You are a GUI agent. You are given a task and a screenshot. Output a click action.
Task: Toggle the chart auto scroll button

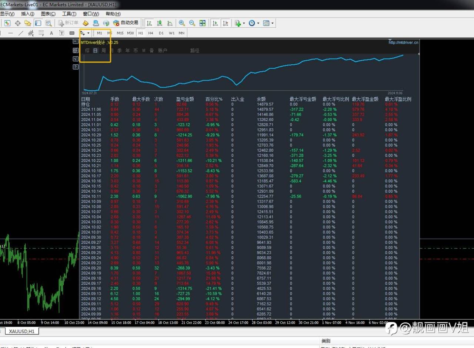tap(215, 23)
